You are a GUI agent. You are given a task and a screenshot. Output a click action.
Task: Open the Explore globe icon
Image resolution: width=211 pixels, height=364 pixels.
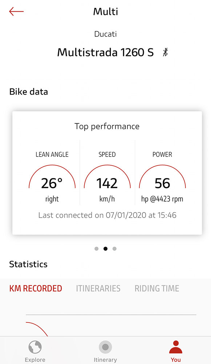point(35,347)
